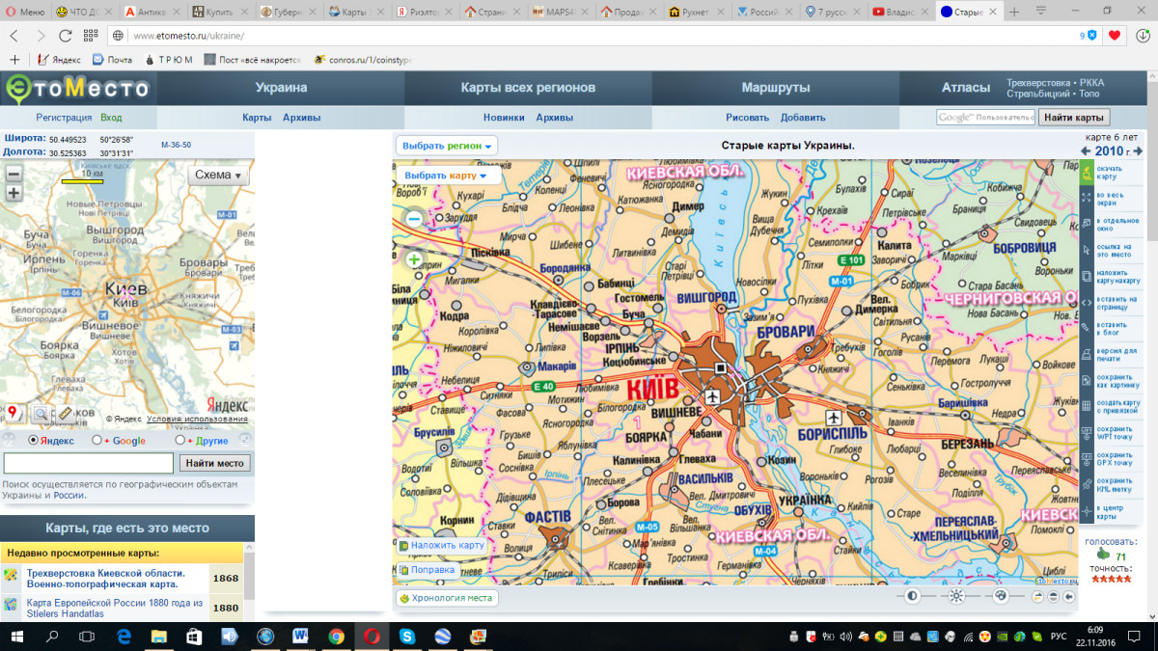This screenshot has height=651, width=1158.
Task: Get 'ссылка на это место' link
Action: pyautogui.click(x=1086, y=250)
